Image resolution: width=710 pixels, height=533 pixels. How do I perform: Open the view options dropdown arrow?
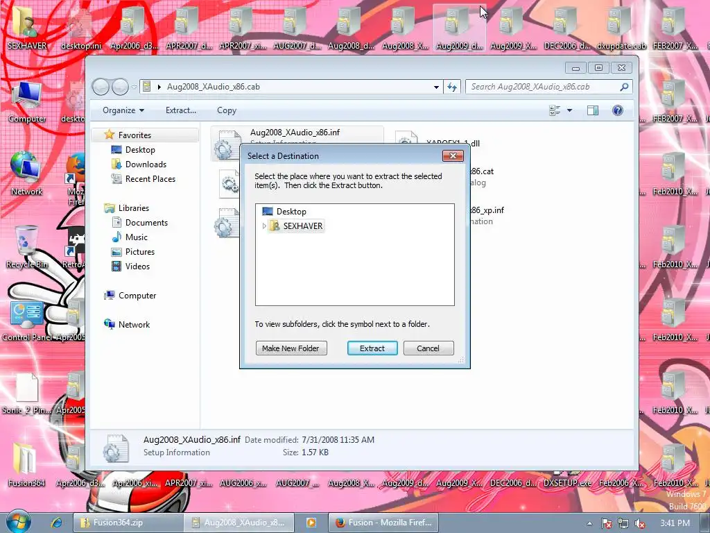coord(570,110)
